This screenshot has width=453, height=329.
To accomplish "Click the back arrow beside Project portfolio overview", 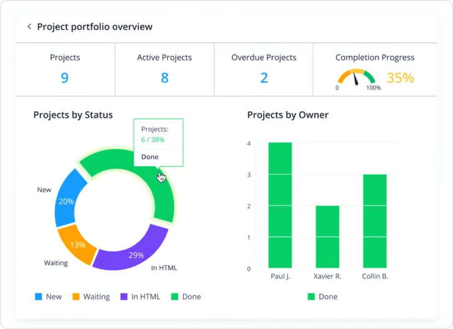I will pos(30,27).
